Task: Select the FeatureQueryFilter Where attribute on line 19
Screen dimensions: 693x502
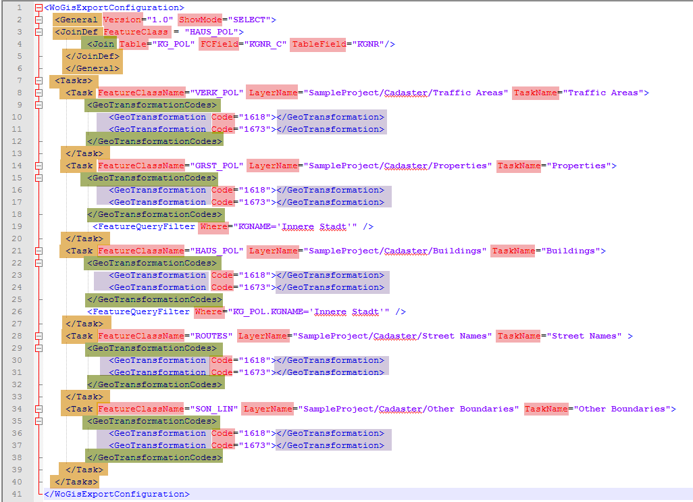Action: [213, 227]
